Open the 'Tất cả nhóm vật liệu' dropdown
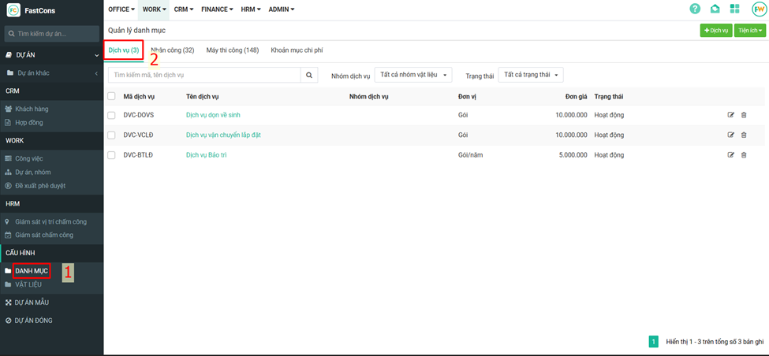769x356 pixels. click(413, 75)
